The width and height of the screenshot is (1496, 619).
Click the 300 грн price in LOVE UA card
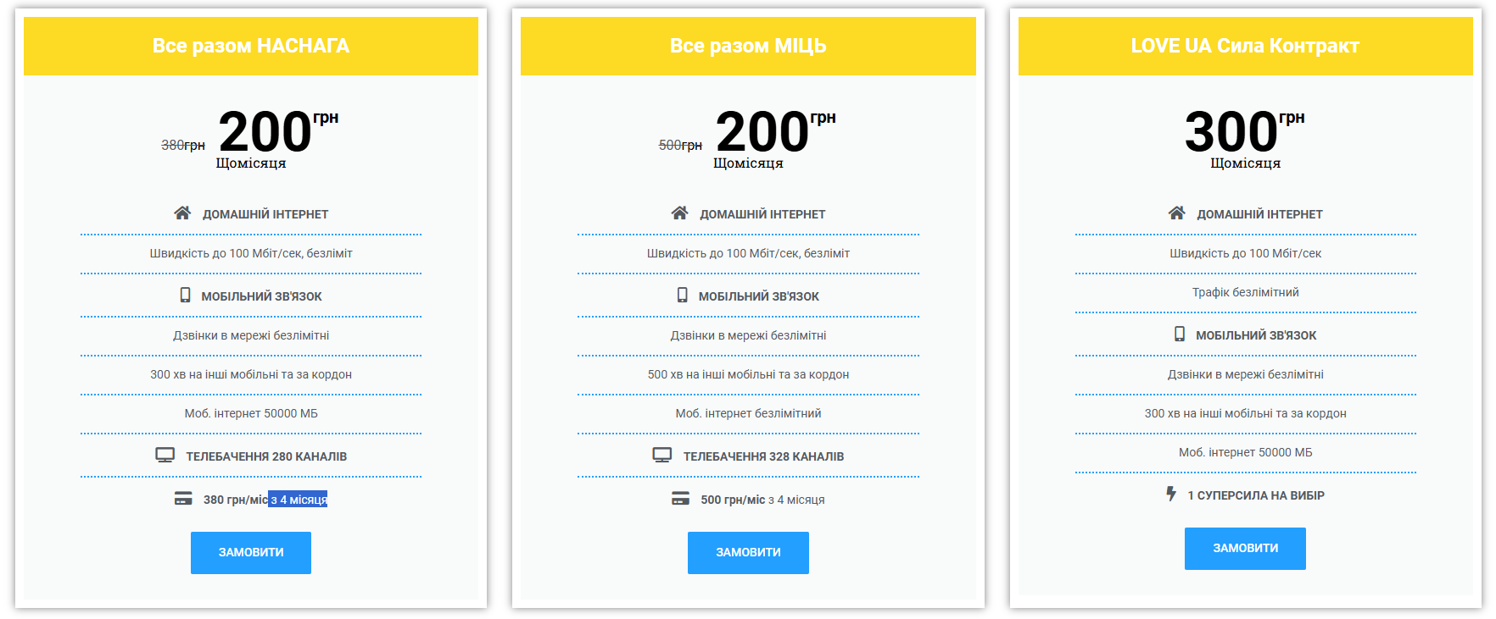1231,132
